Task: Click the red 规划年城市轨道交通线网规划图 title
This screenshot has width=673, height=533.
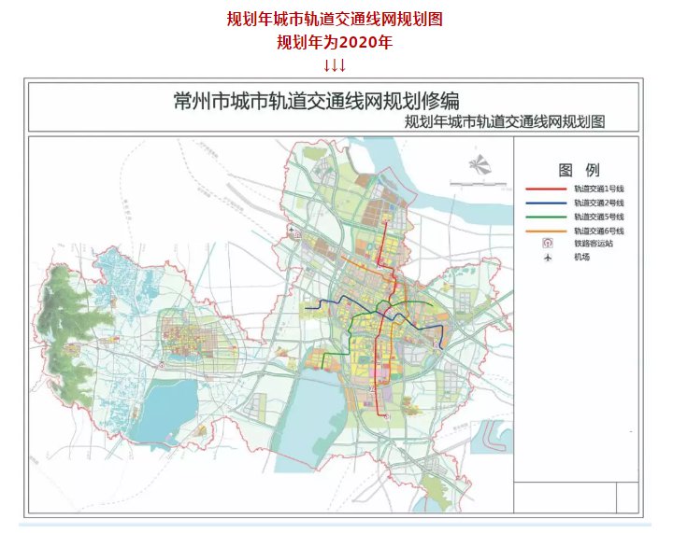Action: [x=336, y=19]
